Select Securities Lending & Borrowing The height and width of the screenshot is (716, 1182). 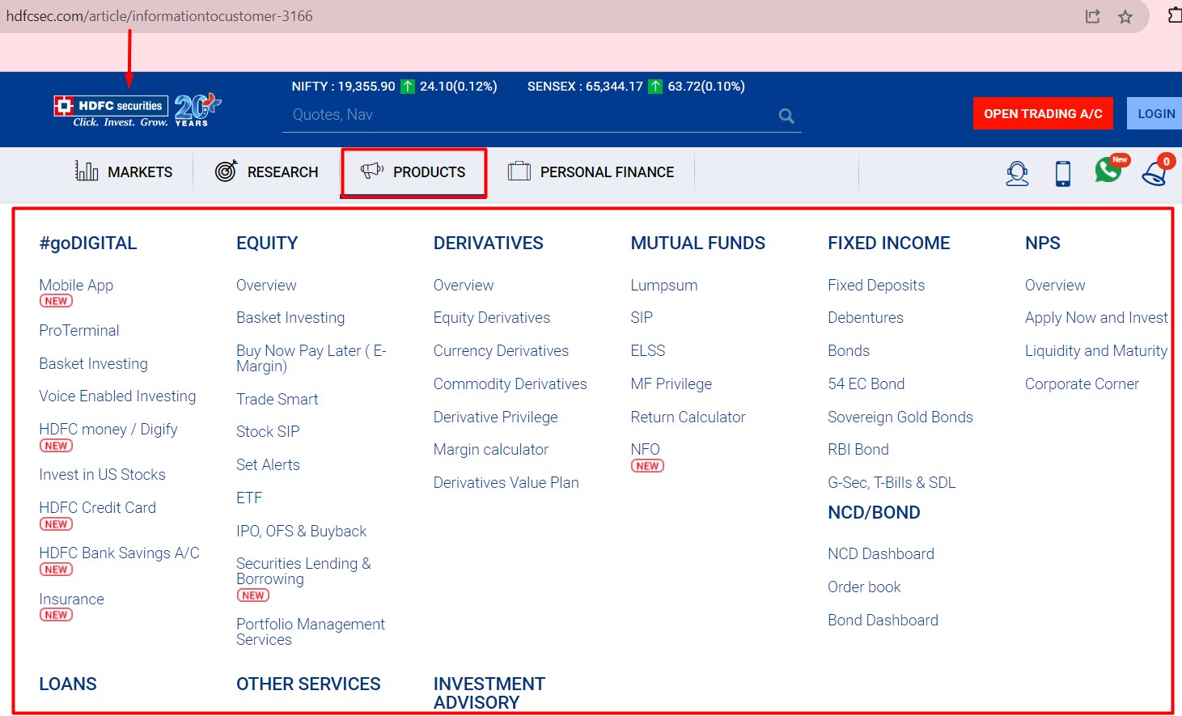[x=303, y=571]
